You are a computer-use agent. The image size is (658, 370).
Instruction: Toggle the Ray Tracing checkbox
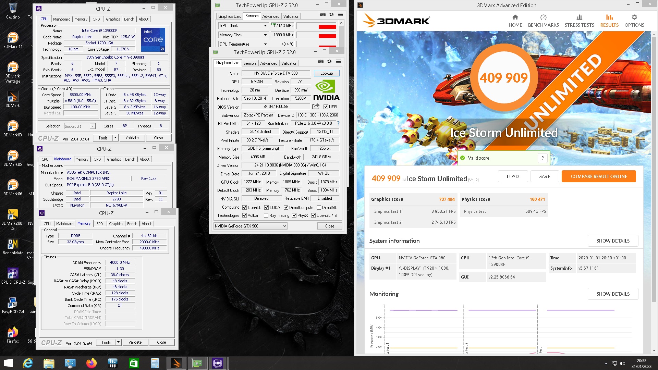click(x=266, y=215)
